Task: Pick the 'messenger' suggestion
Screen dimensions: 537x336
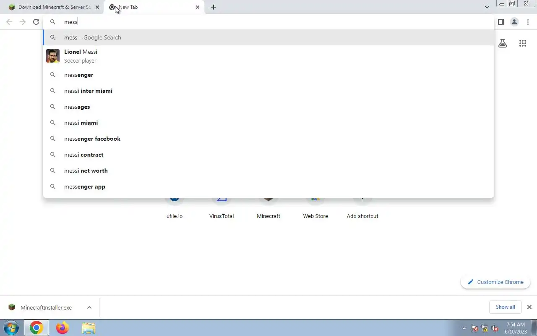Action: coord(268,75)
